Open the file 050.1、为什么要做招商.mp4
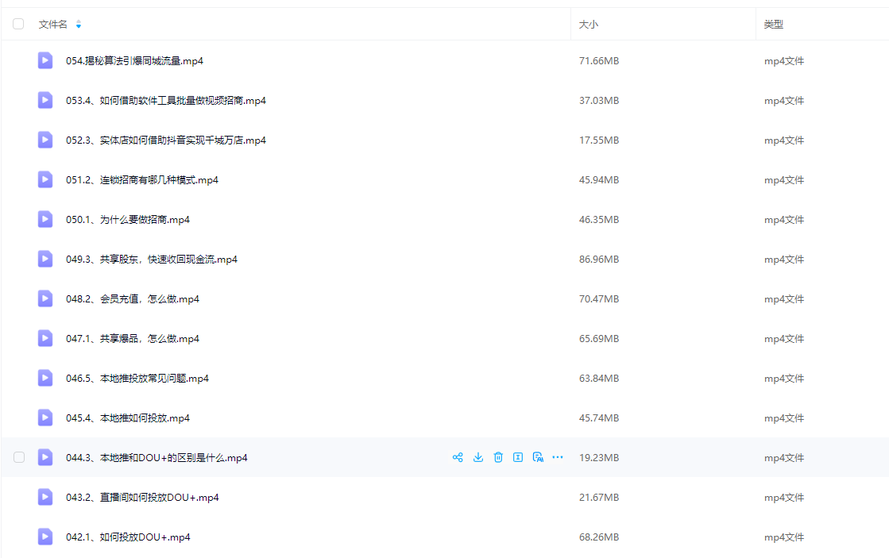This screenshot has height=558, width=889. 128,220
